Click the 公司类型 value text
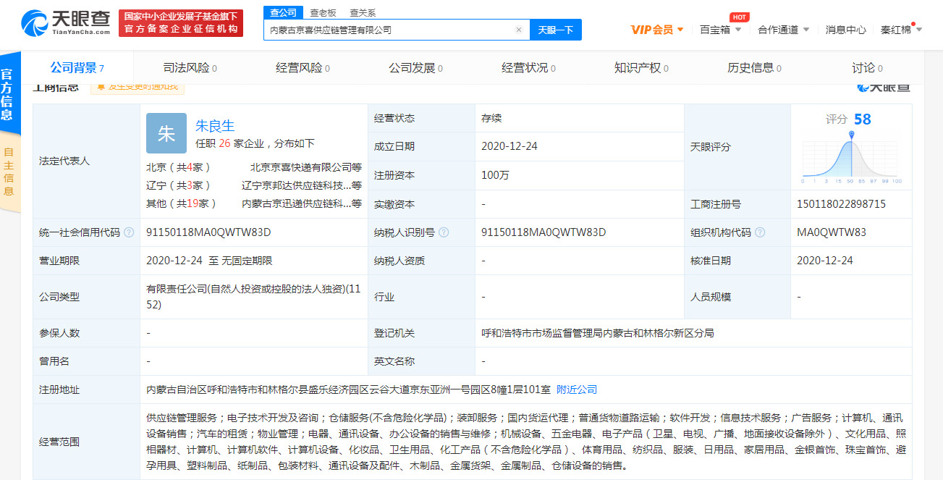The height and width of the screenshot is (480, 943). click(x=255, y=297)
